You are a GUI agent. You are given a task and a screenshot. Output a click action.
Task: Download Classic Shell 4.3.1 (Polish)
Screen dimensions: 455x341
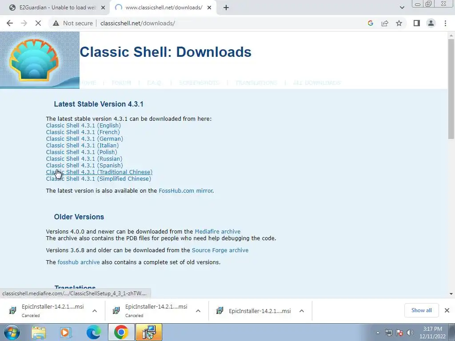pos(82,152)
